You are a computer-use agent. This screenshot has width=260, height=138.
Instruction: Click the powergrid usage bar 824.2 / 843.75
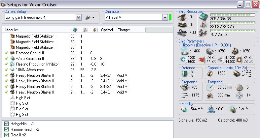[233, 23]
